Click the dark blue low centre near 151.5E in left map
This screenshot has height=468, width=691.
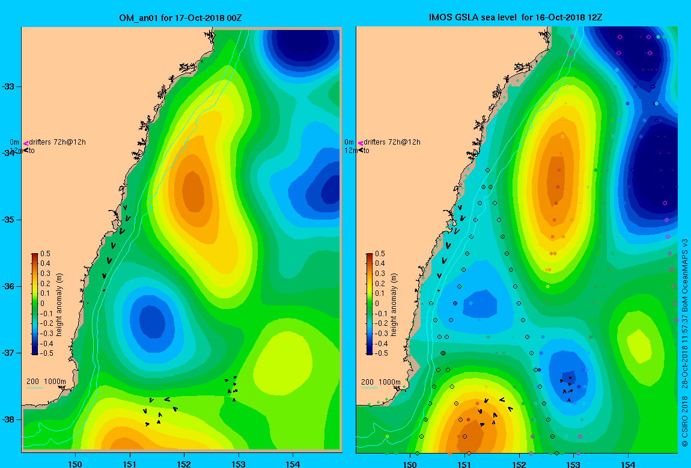(x=152, y=322)
